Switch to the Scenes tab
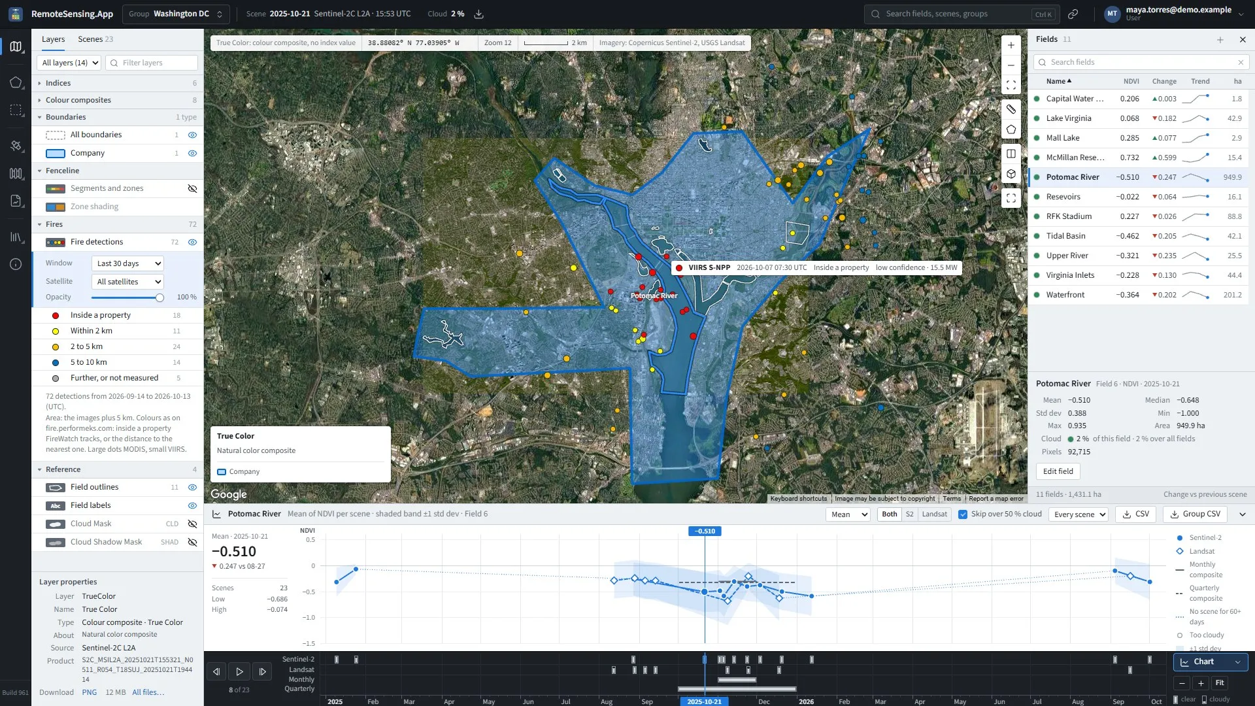The image size is (1255, 706). 95,39
